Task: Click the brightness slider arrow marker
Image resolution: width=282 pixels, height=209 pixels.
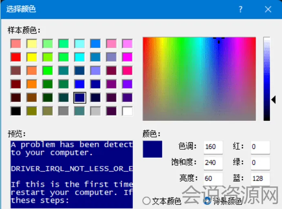Action: [x=274, y=99]
